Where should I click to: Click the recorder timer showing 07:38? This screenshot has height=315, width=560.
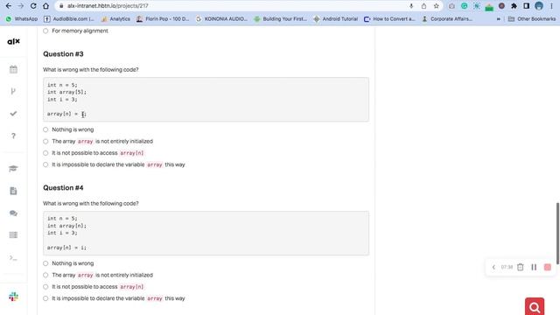(x=507, y=267)
